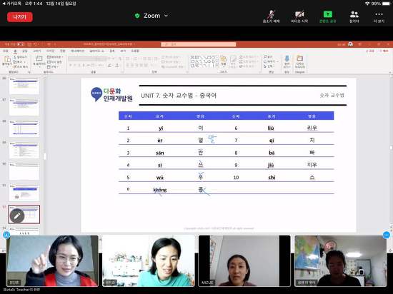
Task: Switch to the Slide Show ribbon tab
Action: click(x=96, y=51)
